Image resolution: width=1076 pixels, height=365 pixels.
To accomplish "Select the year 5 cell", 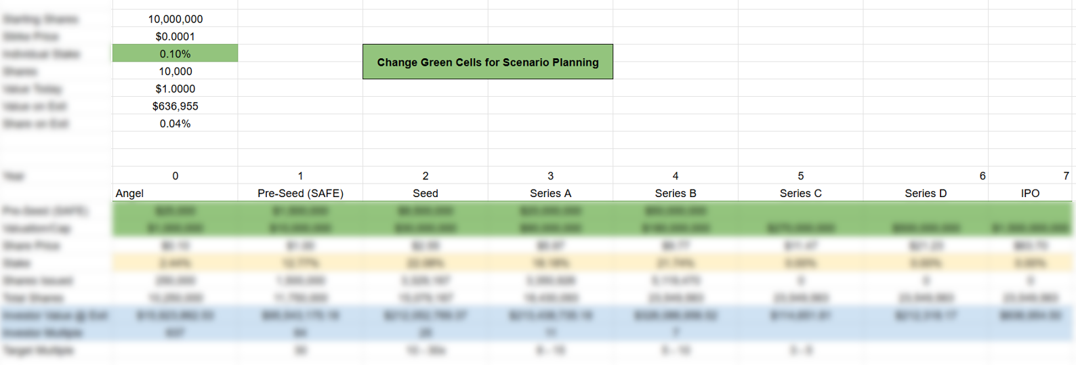I will [800, 176].
